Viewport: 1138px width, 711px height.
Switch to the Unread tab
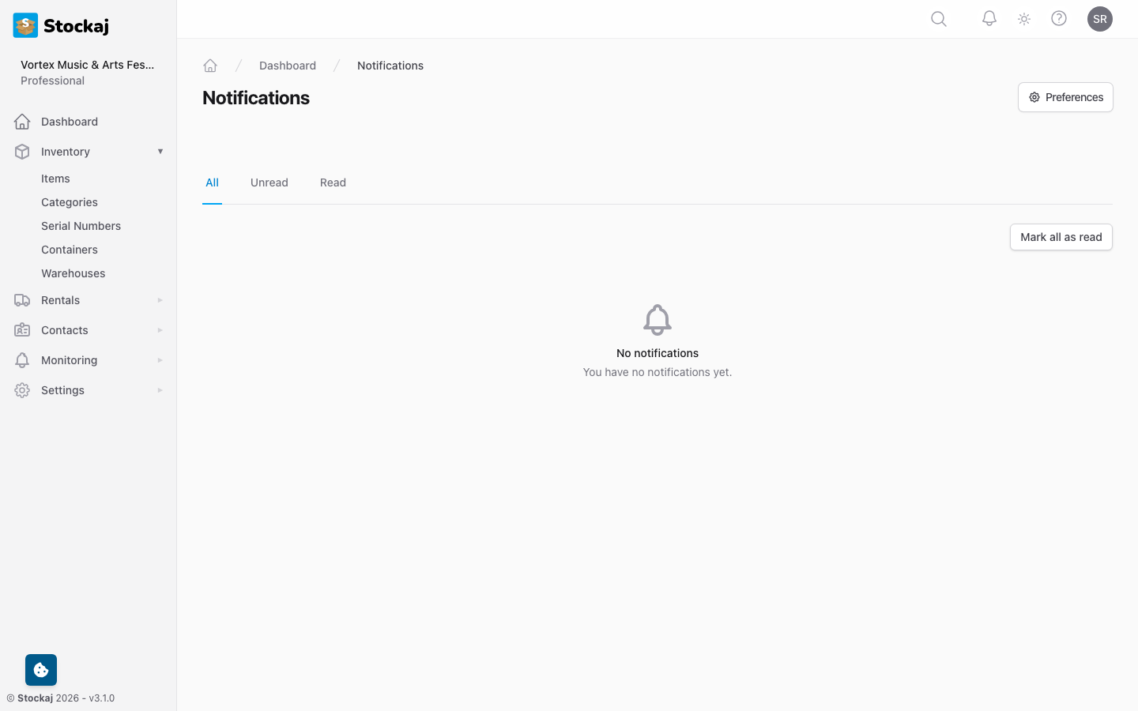[269, 182]
